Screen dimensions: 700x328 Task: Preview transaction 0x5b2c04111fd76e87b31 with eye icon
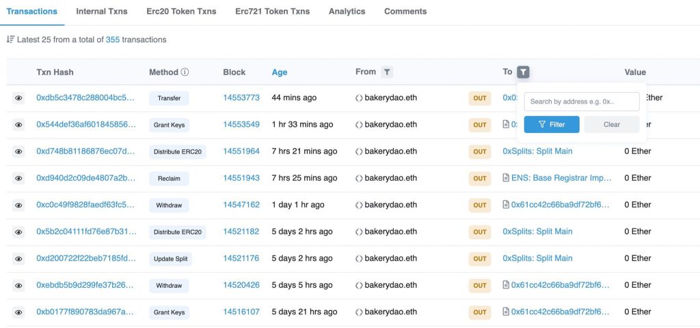(x=18, y=232)
